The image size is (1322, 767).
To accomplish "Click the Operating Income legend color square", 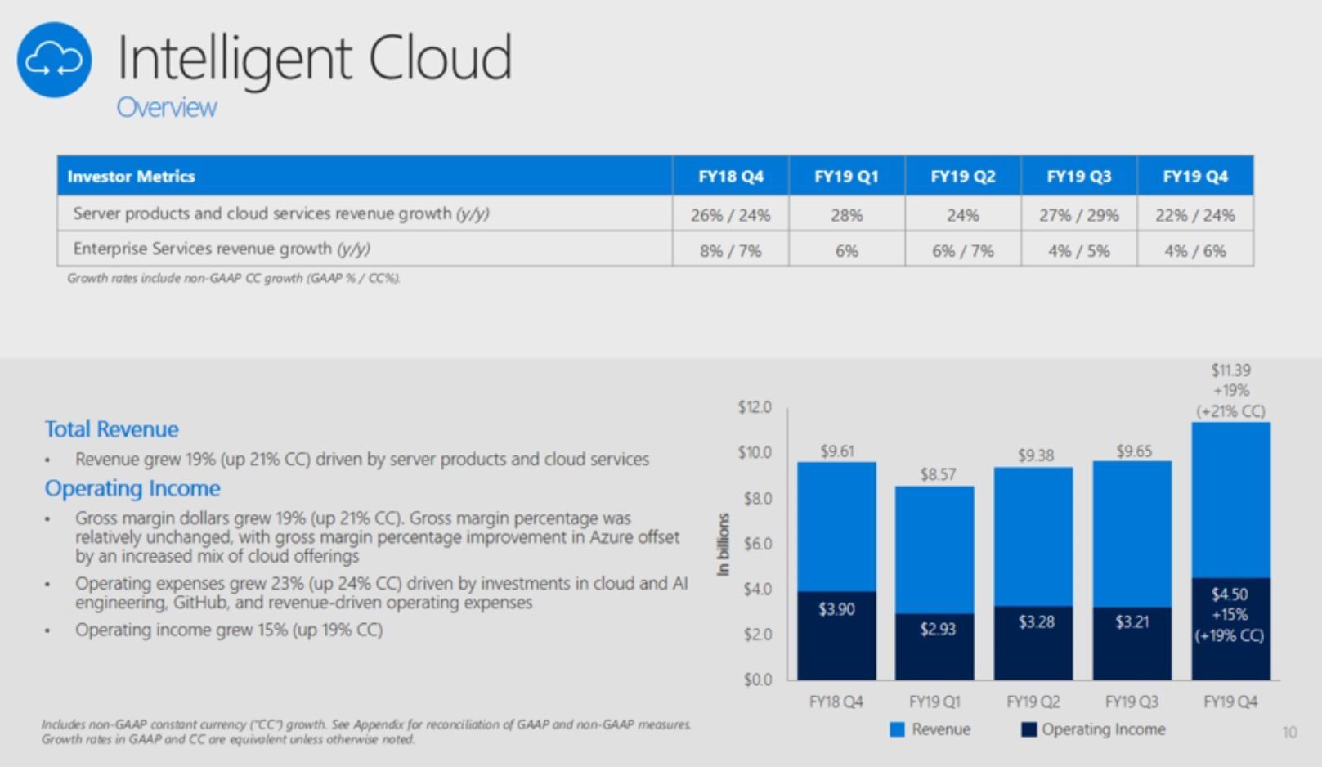I will [1029, 729].
